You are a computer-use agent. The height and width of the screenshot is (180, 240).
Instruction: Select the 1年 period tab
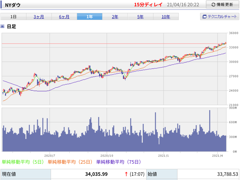[90, 17]
